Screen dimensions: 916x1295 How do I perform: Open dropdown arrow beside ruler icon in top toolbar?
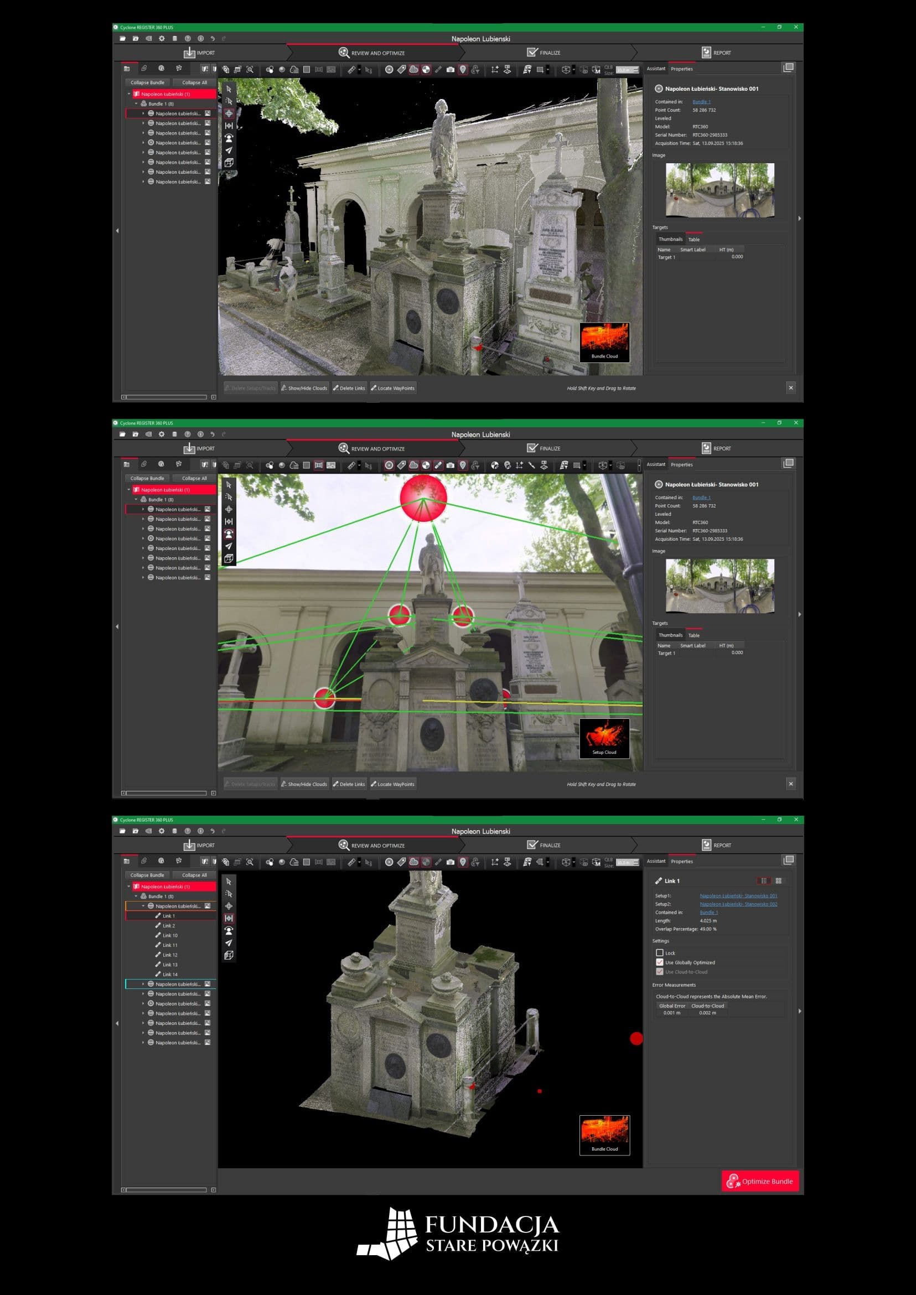(x=359, y=70)
